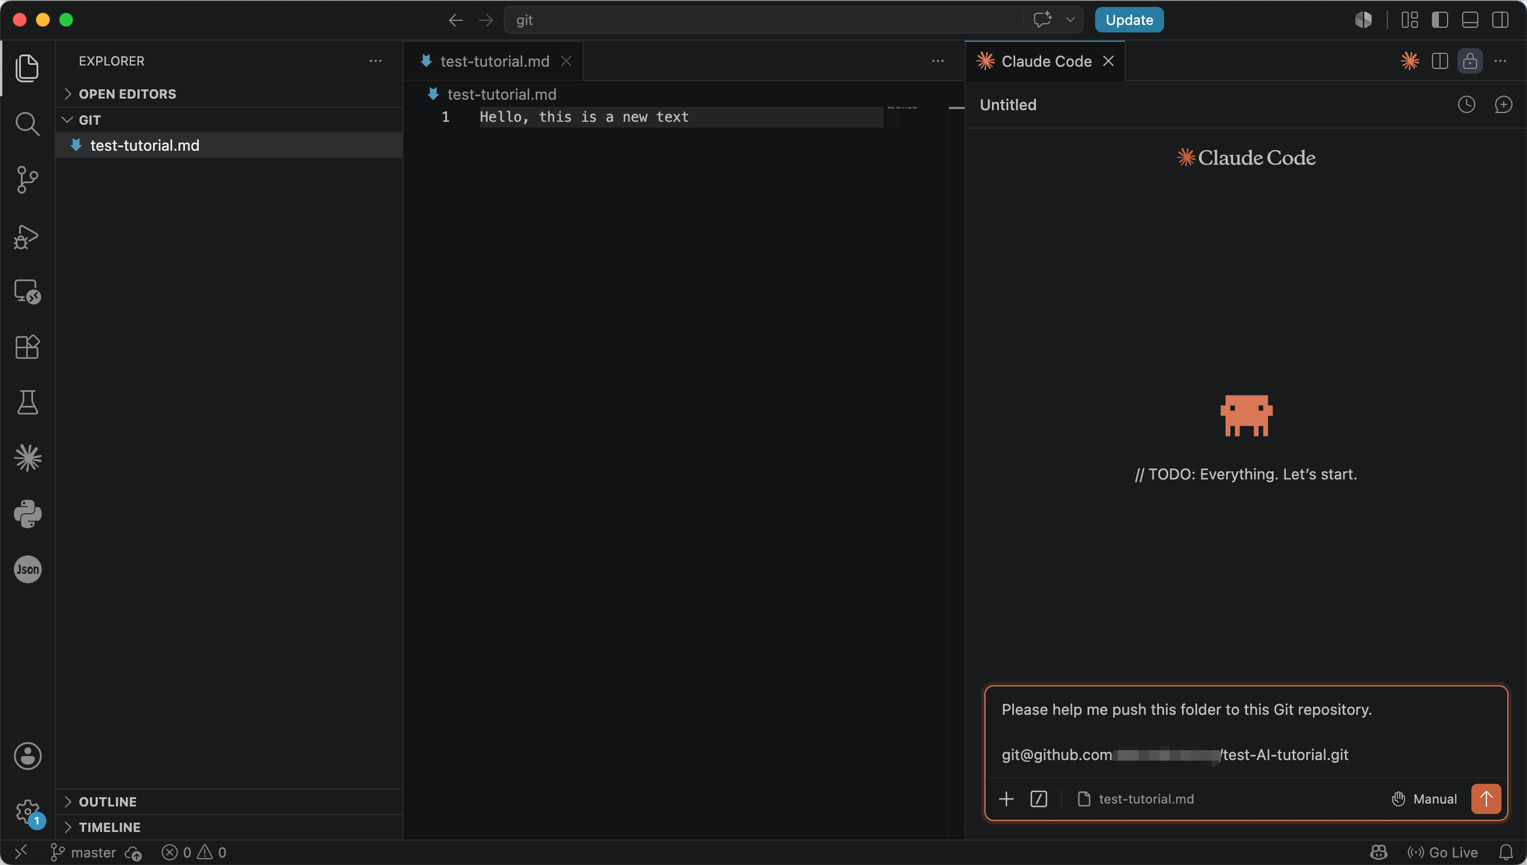Add an attachment with the plus icon
This screenshot has width=1527, height=865.
(1006, 799)
